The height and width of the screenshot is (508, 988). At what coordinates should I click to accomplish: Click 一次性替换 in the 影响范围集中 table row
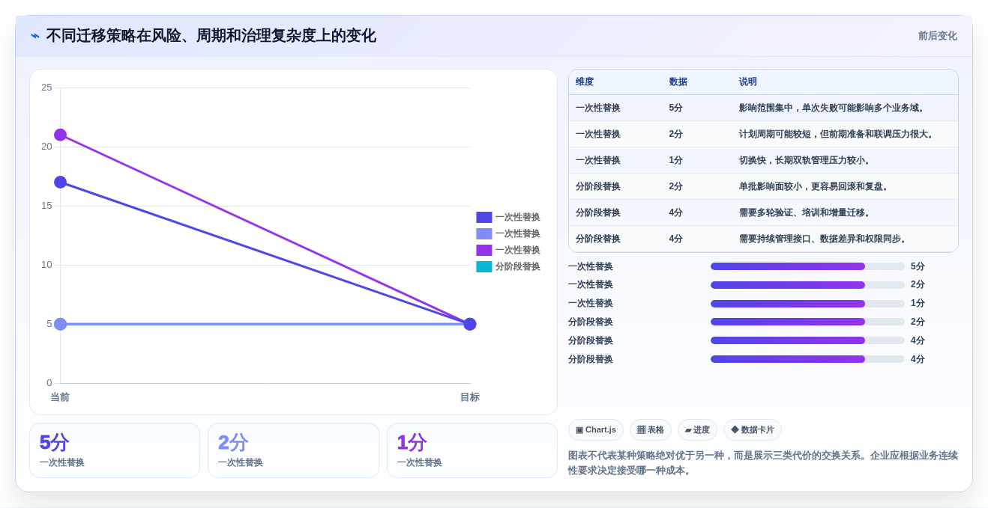click(x=598, y=108)
